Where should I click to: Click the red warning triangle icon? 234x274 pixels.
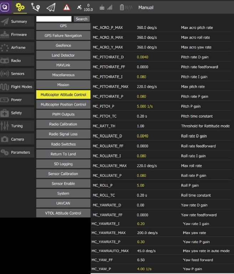(67, 7)
